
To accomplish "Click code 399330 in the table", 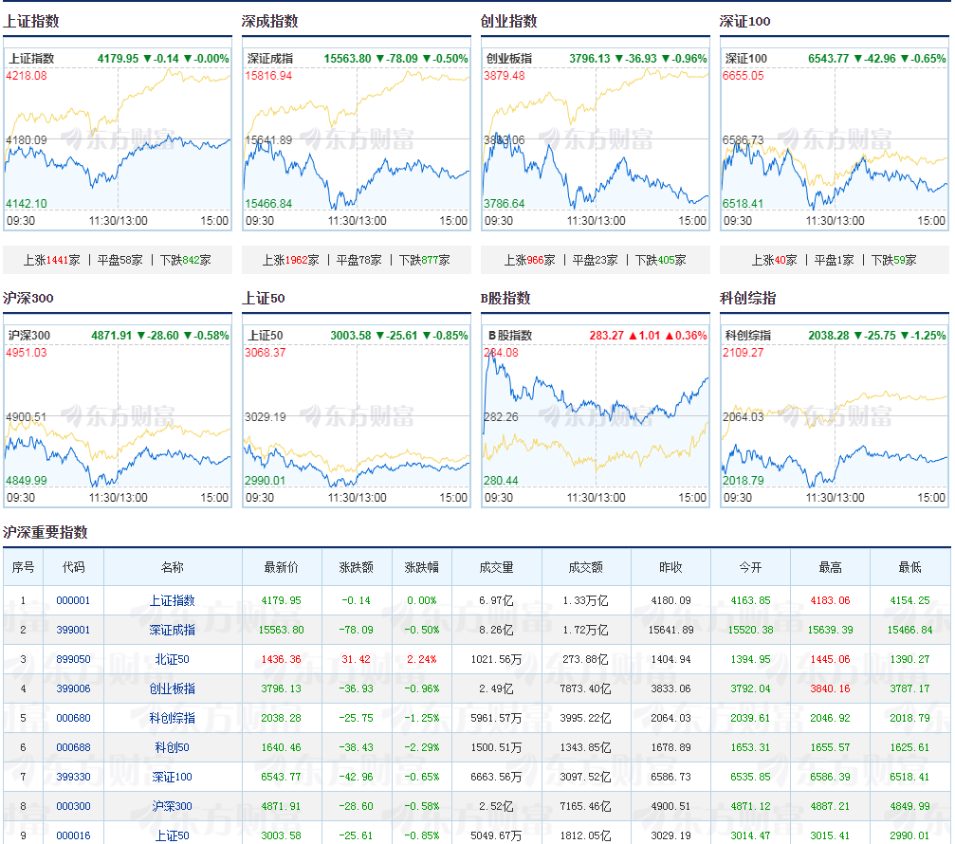I will tap(73, 777).
